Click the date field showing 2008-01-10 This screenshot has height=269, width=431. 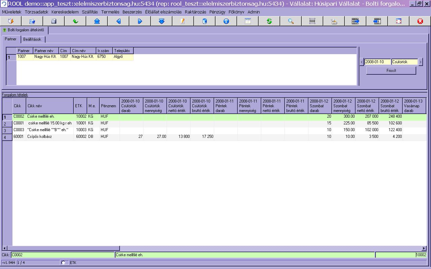[x=378, y=62]
